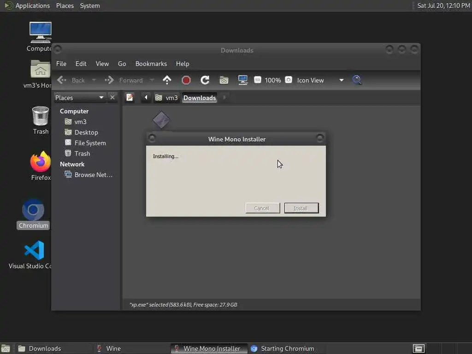Click the 100% zoom level
The image size is (472, 354).
click(273, 80)
